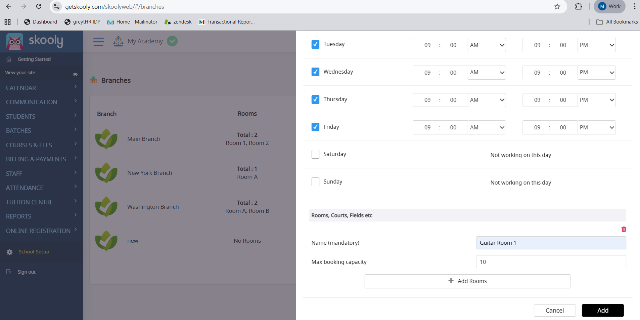Click the Skooly owl logo

pos(15,42)
